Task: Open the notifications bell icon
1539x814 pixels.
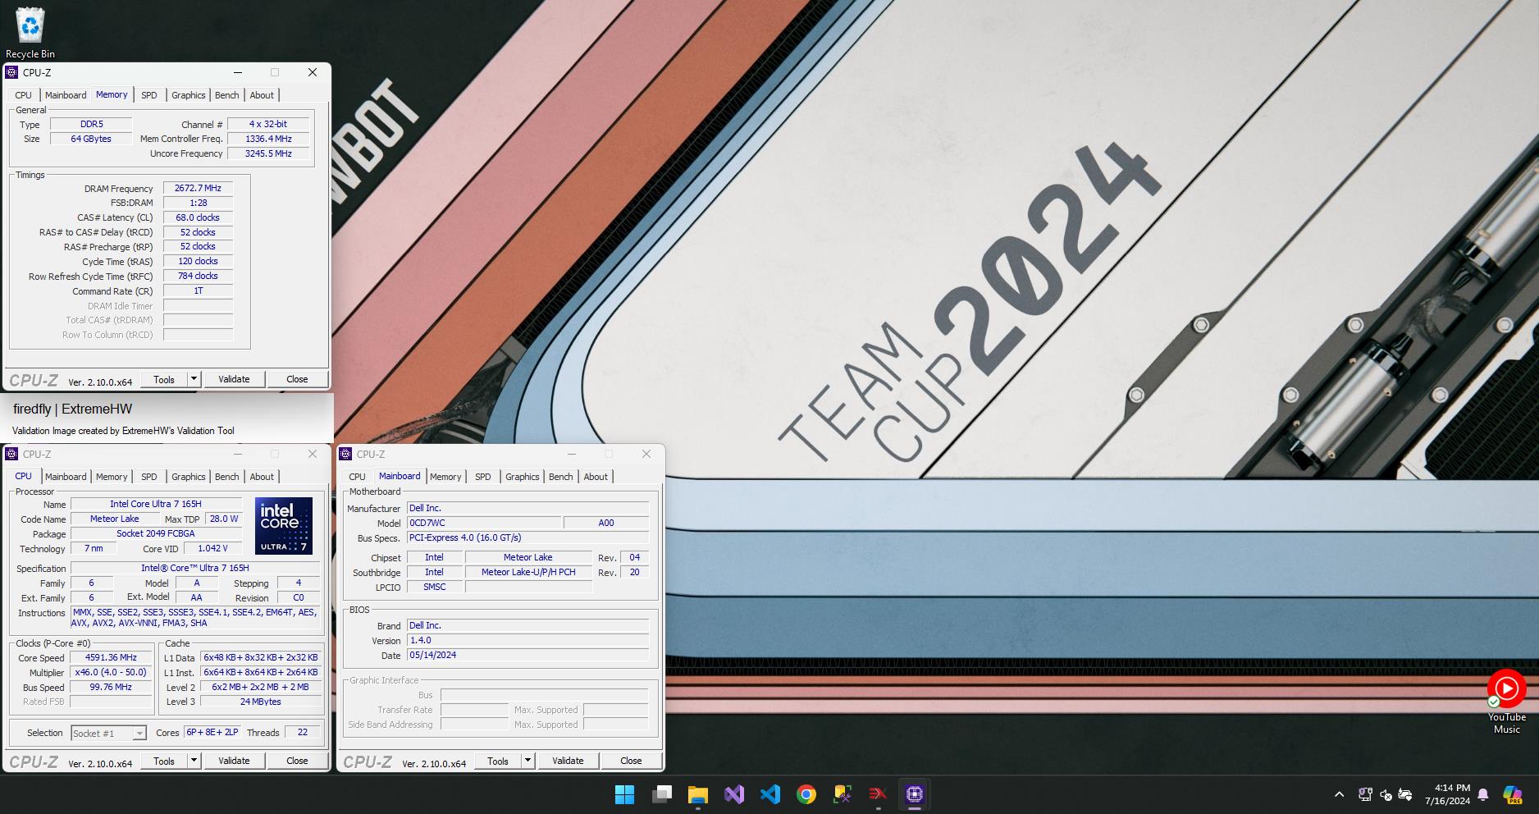Action: 1483,794
